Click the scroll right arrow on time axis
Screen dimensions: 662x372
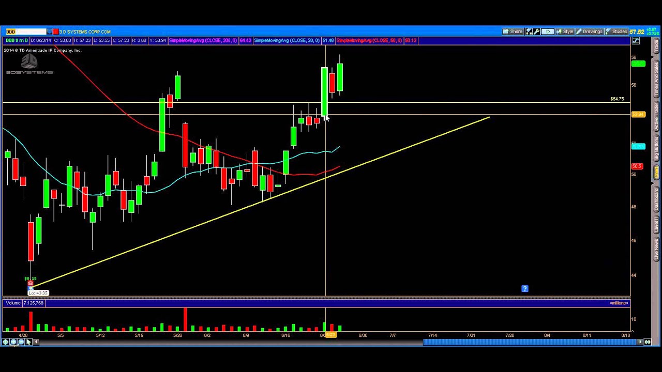[x=640, y=342]
